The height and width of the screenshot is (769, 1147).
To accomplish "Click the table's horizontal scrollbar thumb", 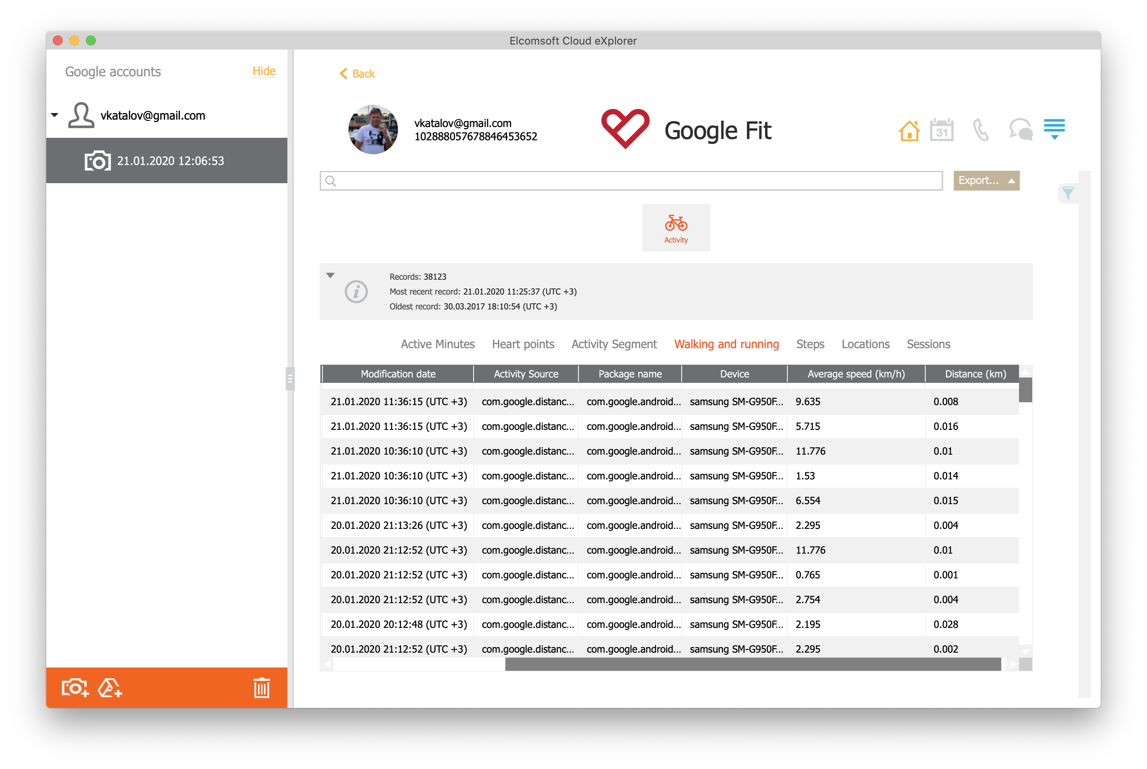I will click(753, 665).
